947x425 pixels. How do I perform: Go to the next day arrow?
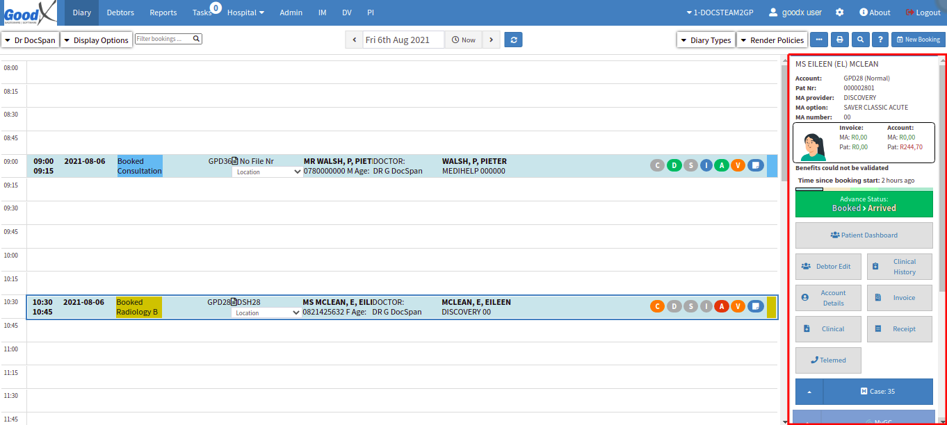pos(492,40)
